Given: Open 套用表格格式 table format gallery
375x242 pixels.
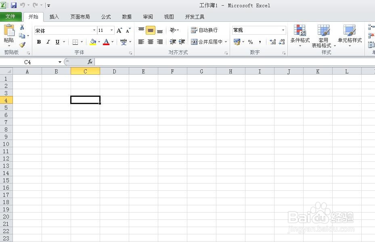Looking at the screenshot, I should [323, 36].
